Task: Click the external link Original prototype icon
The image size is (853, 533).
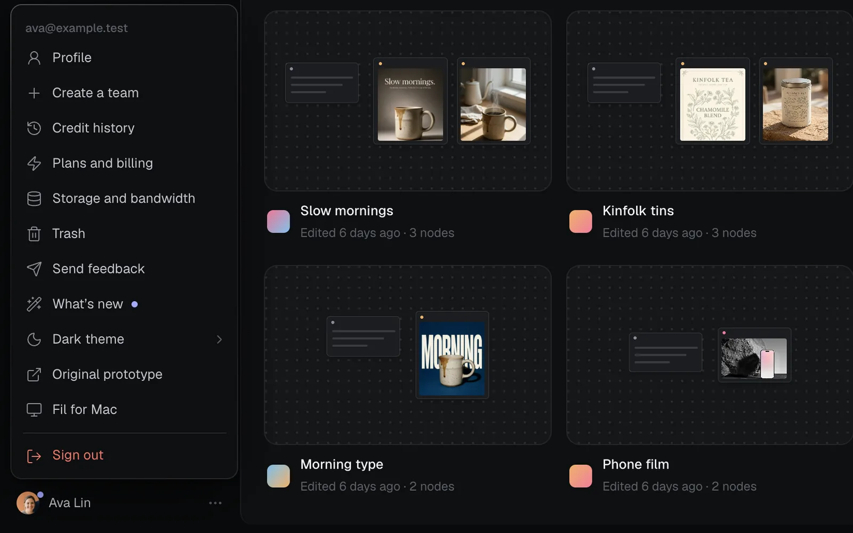Action: pyautogui.click(x=34, y=374)
